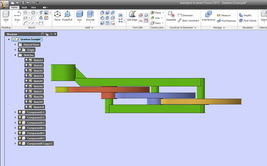Open the Plane dropdown arrow
Viewport: 267px width, 166px height.
click(163, 13)
